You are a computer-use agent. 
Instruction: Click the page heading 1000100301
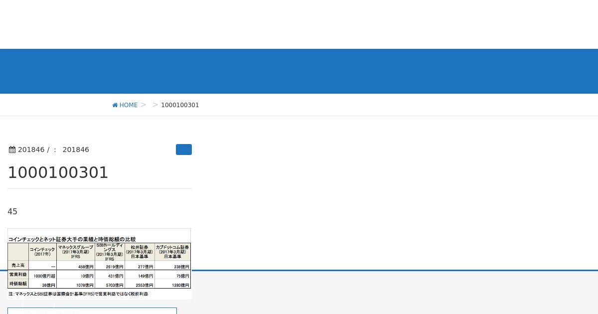[x=58, y=172]
